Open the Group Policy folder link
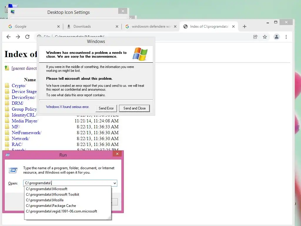The image size is (301, 226). [x=24, y=109]
